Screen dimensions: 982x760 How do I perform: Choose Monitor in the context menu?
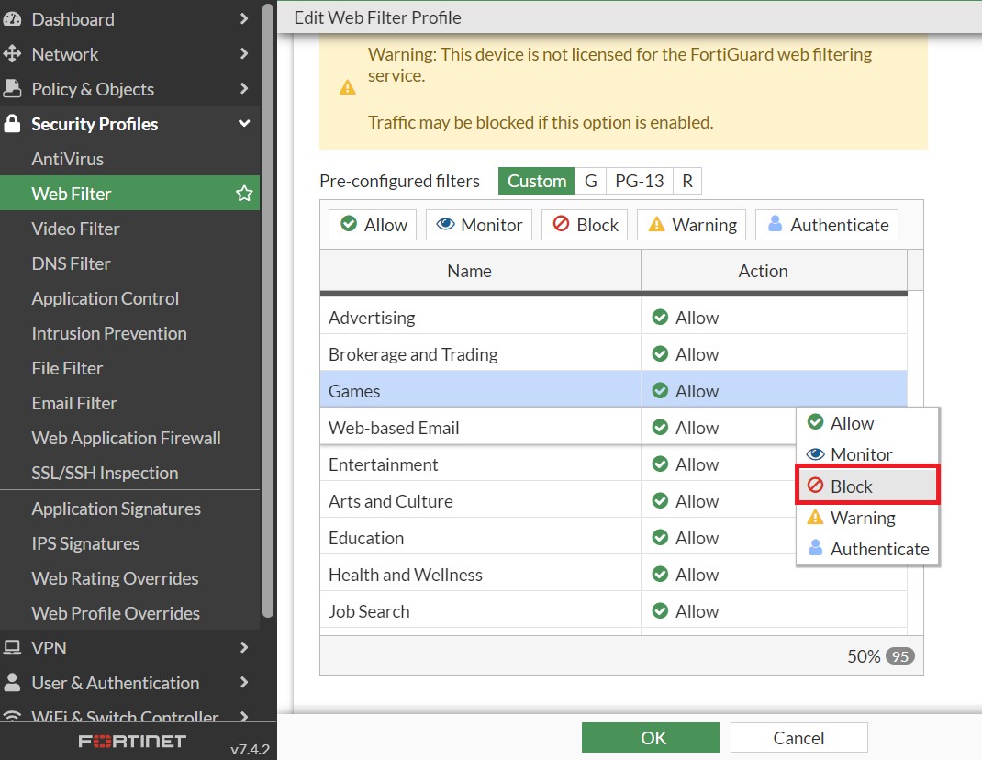867,454
